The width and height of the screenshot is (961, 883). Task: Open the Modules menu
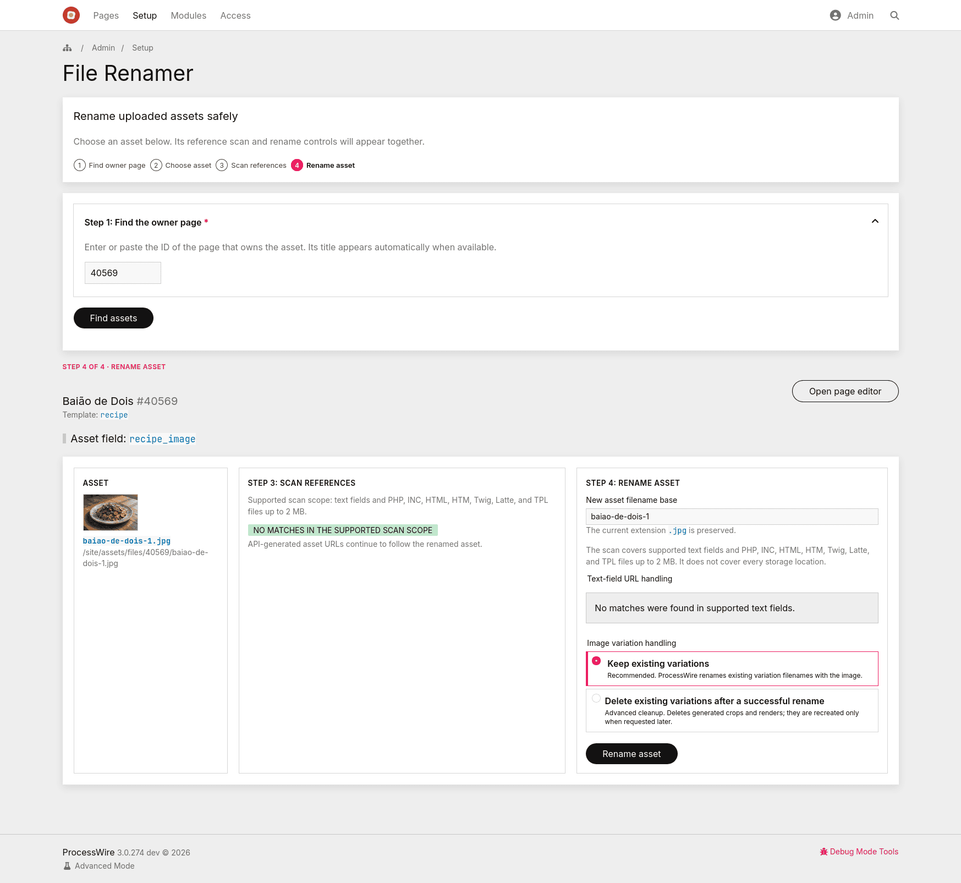[x=189, y=15]
